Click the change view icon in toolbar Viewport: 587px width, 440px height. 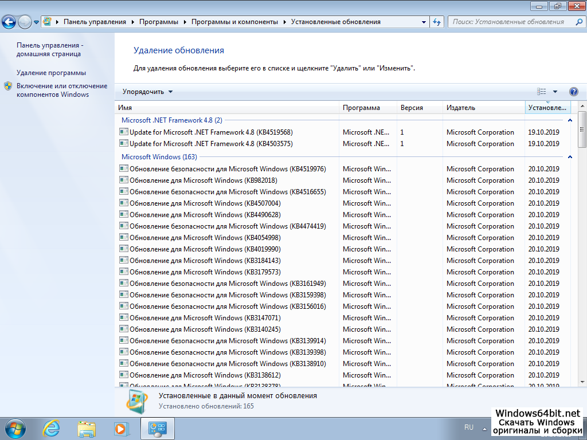542,92
